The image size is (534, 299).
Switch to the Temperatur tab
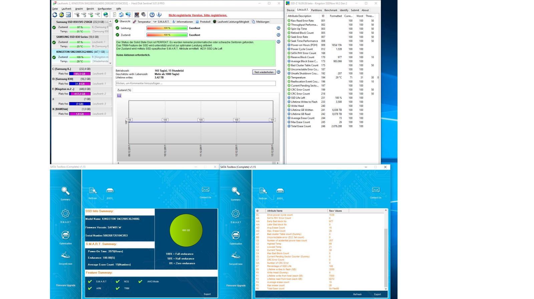coord(142,22)
